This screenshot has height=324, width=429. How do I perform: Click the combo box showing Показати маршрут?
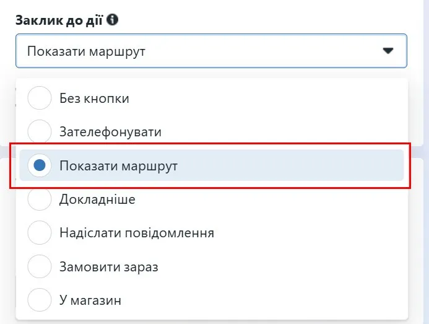click(x=186, y=51)
